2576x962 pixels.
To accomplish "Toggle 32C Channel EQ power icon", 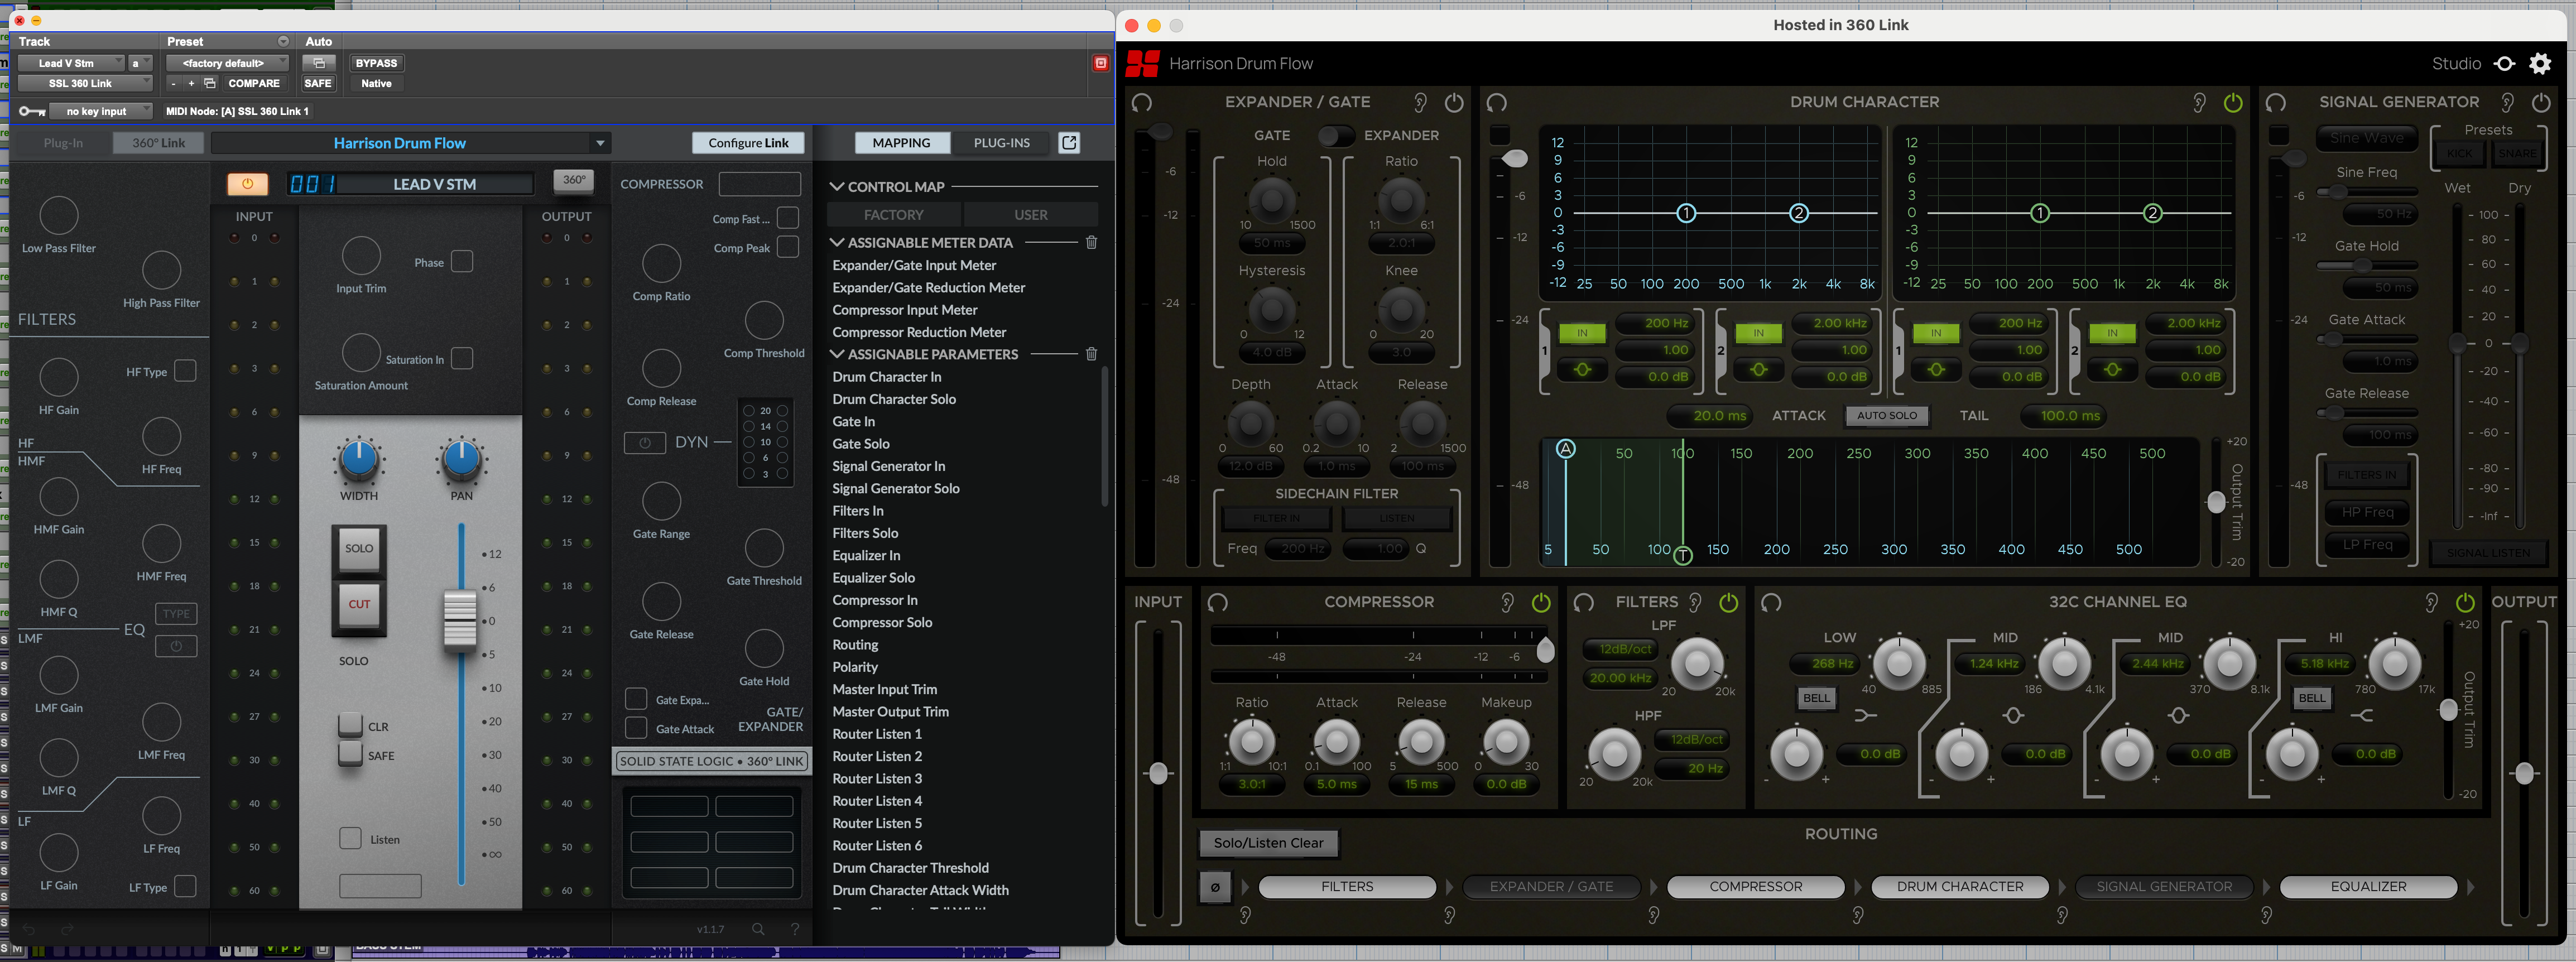I will [2465, 602].
